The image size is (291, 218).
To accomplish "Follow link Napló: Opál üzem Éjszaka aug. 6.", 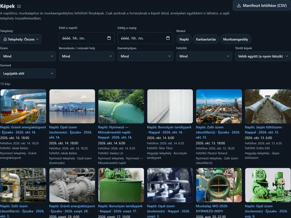I will (266, 211).
